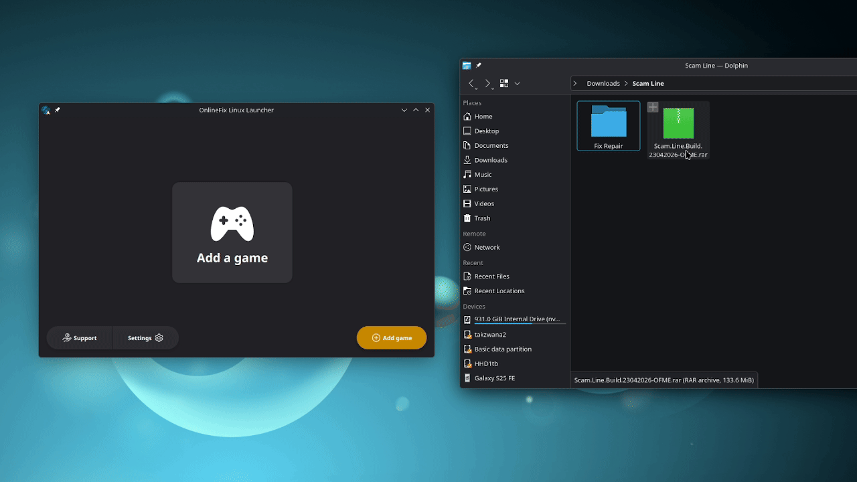Open the launcher Settings

click(145, 338)
